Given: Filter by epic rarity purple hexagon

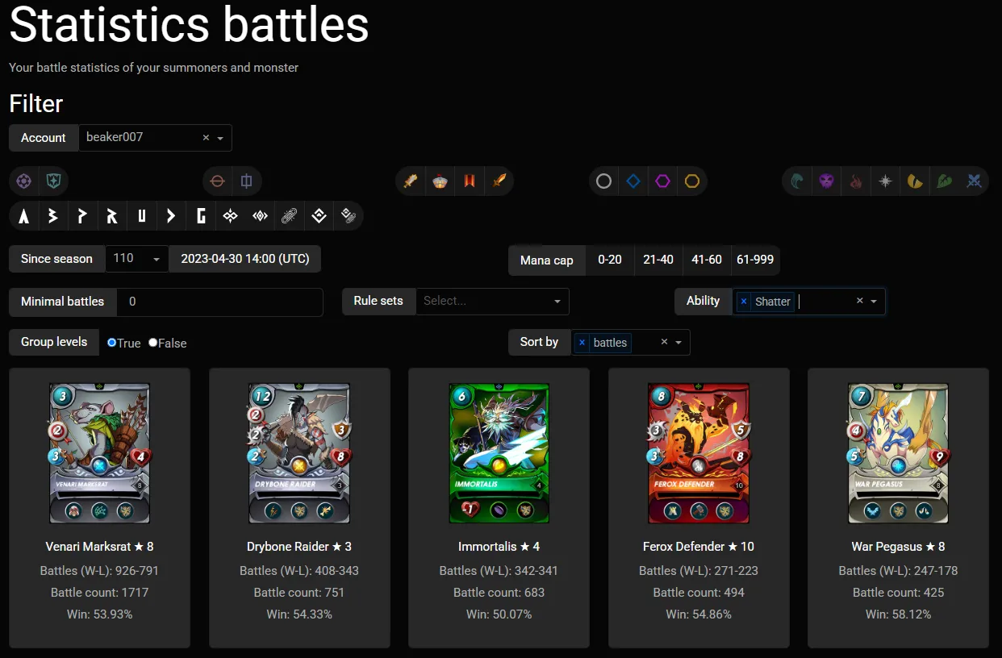Looking at the screenshot, I should (662, 181).
